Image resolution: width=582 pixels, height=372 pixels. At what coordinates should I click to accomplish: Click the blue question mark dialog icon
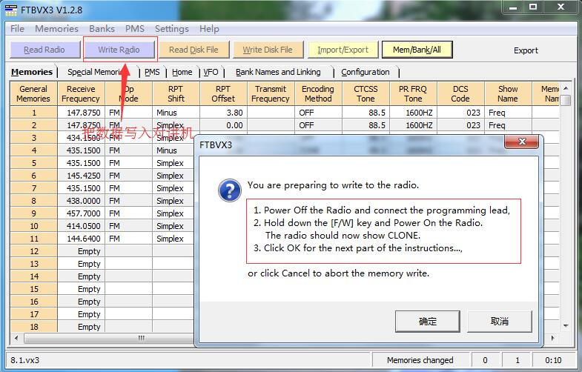(229, 190)
